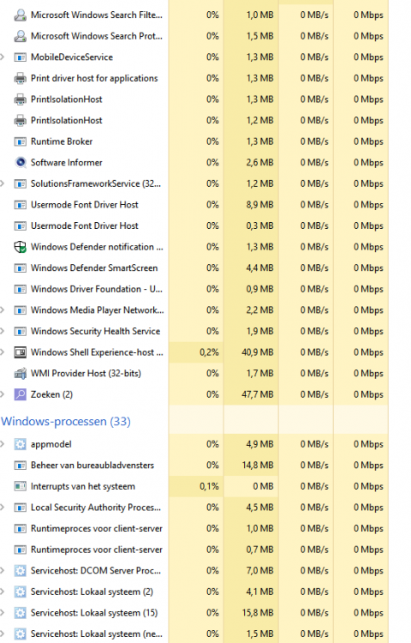The width and height of the screenshot is (411, 643).
Task: Select Windows Defender SmartScreen process
Action: 194,267
